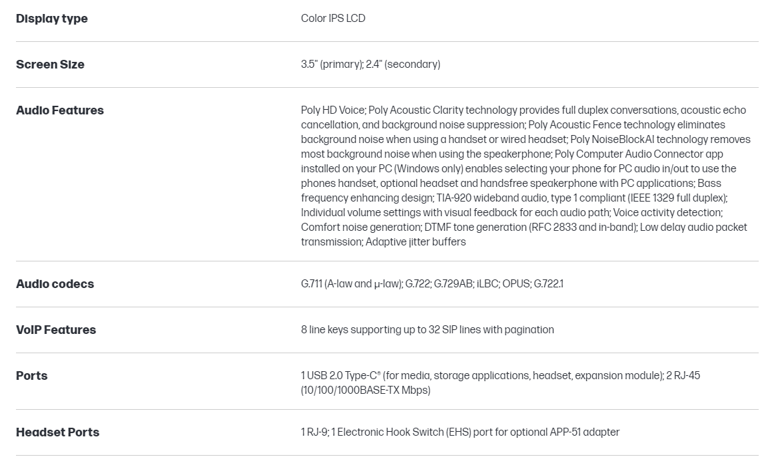Image resolution: width=778 pixels, height=459 pixels.
Task: Click the "Ports" row label
Action: [32, 376]
